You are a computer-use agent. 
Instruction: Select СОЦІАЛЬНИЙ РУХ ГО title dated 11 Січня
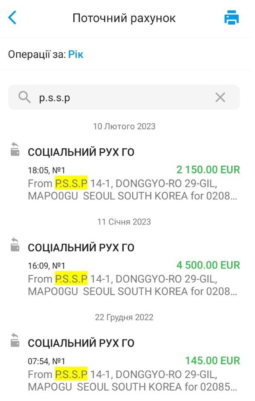pos(81,247)
